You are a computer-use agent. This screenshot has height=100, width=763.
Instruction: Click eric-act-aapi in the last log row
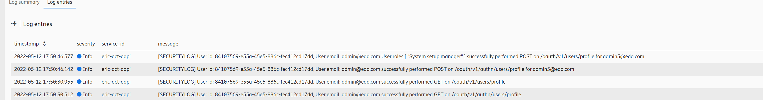tap(116, 94)
